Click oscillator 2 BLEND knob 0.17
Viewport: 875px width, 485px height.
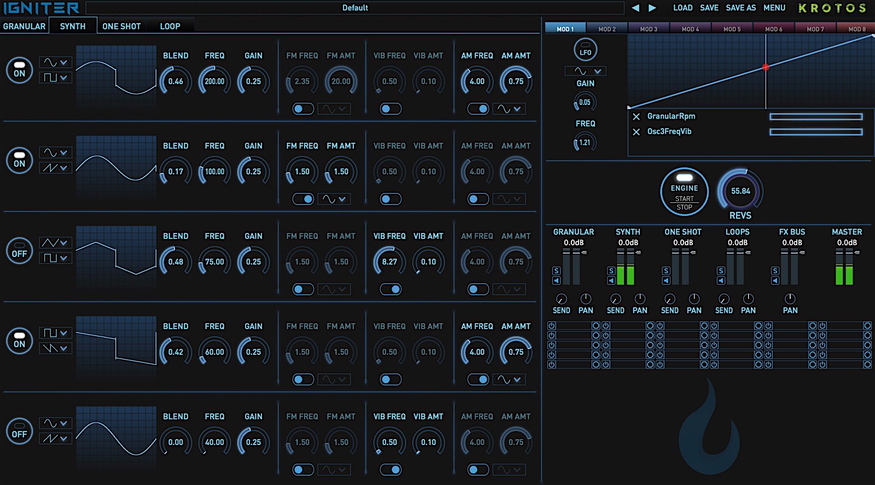tap(176, 172)
